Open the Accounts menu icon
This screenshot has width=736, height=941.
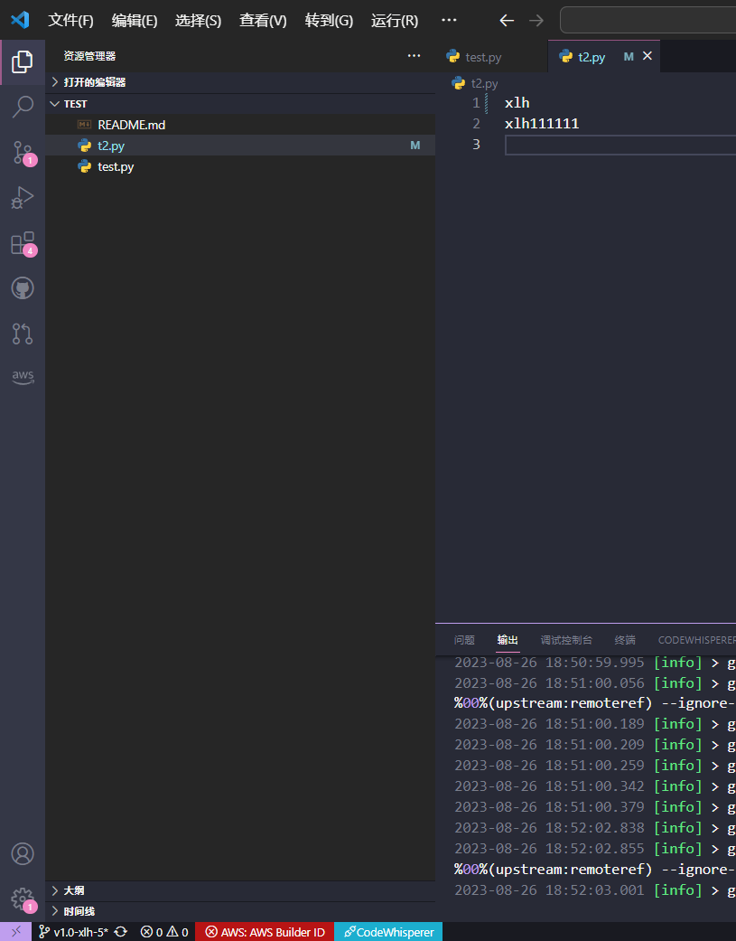pyautogui.click(x=23, y=853)
